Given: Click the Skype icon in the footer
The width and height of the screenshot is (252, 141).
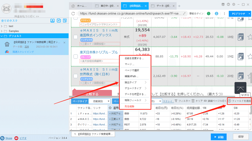Looking at the screenshot, I should (2, 138).
